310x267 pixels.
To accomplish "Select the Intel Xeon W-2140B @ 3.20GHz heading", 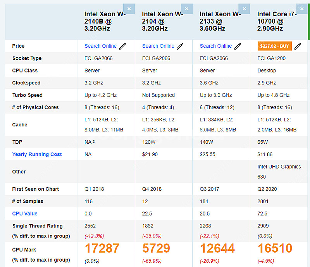I will pos(105,21).
